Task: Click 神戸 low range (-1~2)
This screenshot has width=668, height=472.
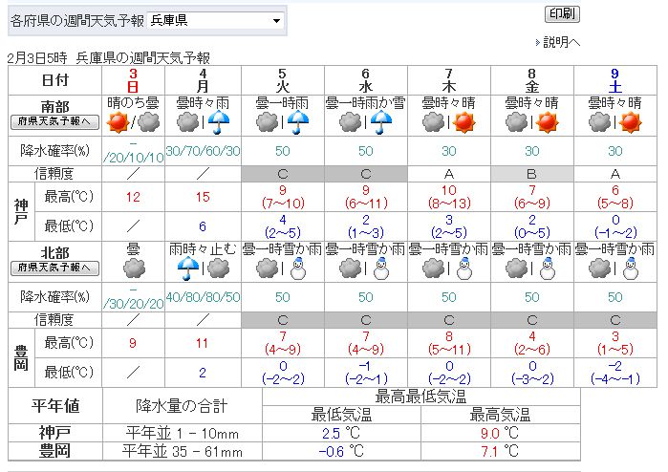Action: 615,232
